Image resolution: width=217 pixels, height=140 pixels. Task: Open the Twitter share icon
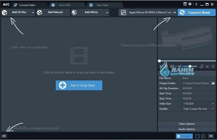[x=197, y=136]
